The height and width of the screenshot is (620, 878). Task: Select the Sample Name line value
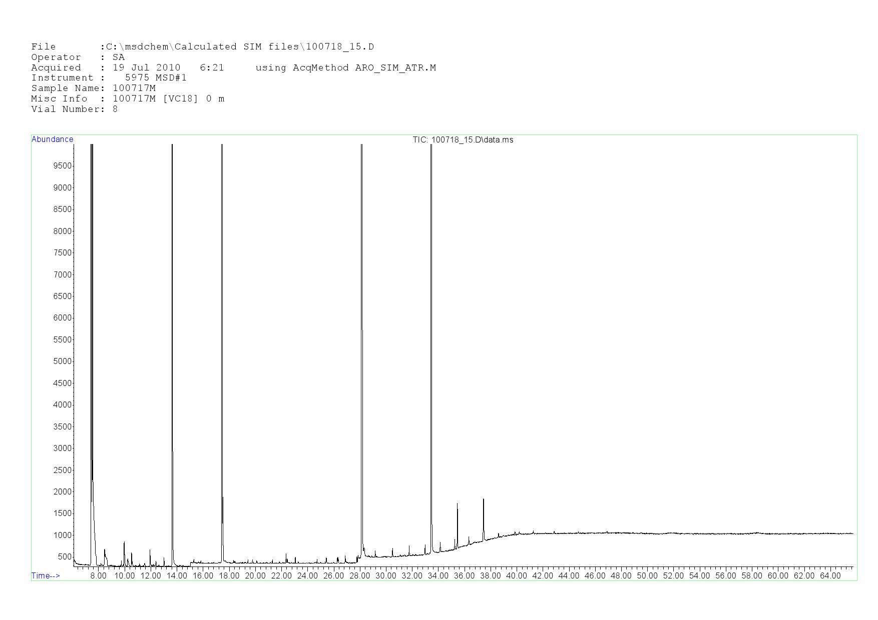point(134,88)
